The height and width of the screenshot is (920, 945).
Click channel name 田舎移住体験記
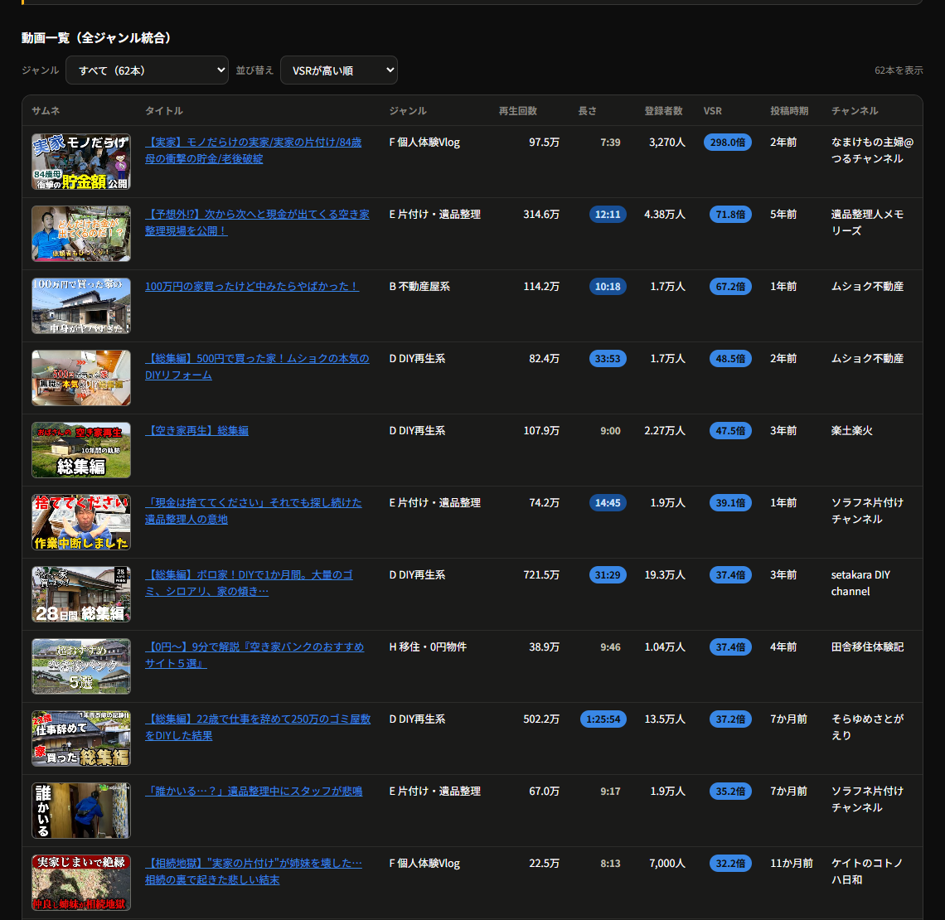[867, 647]
